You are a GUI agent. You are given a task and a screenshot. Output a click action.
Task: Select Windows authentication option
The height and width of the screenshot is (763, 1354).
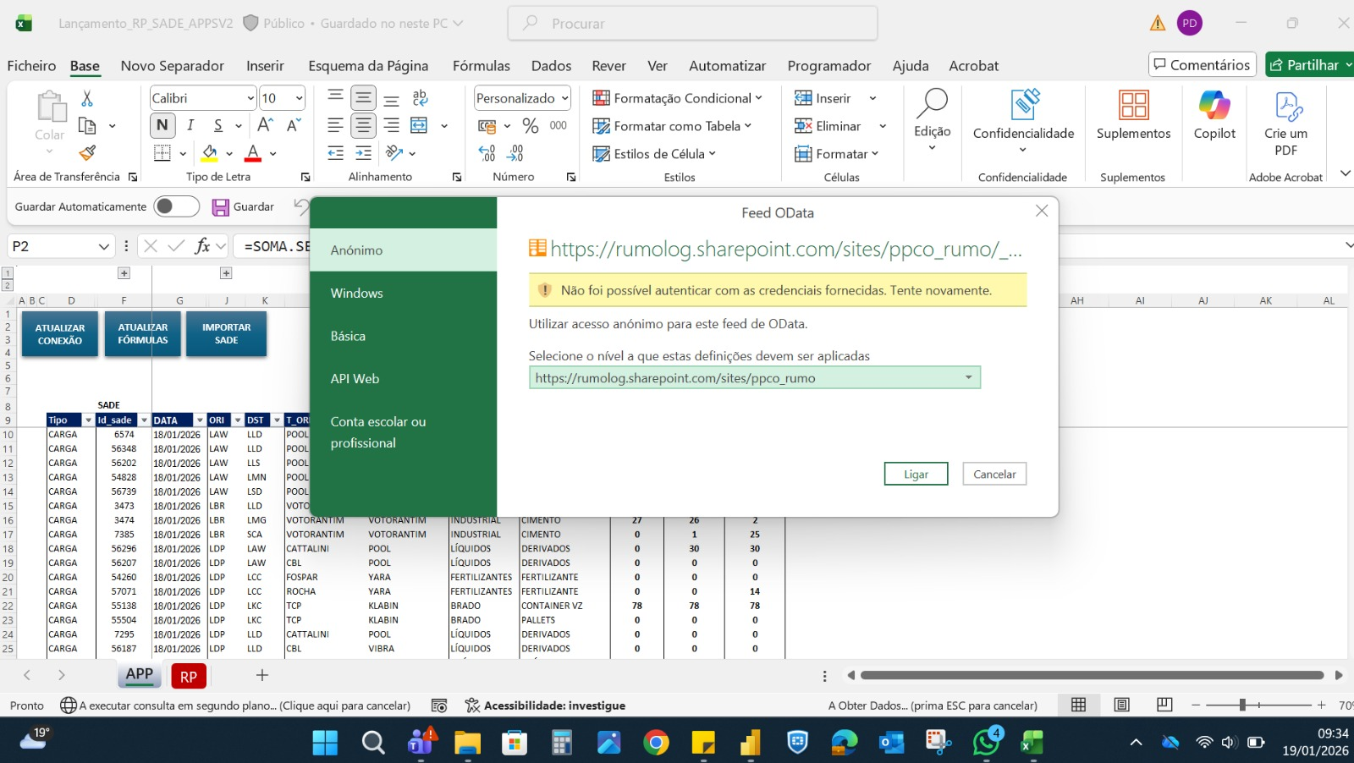356,293
